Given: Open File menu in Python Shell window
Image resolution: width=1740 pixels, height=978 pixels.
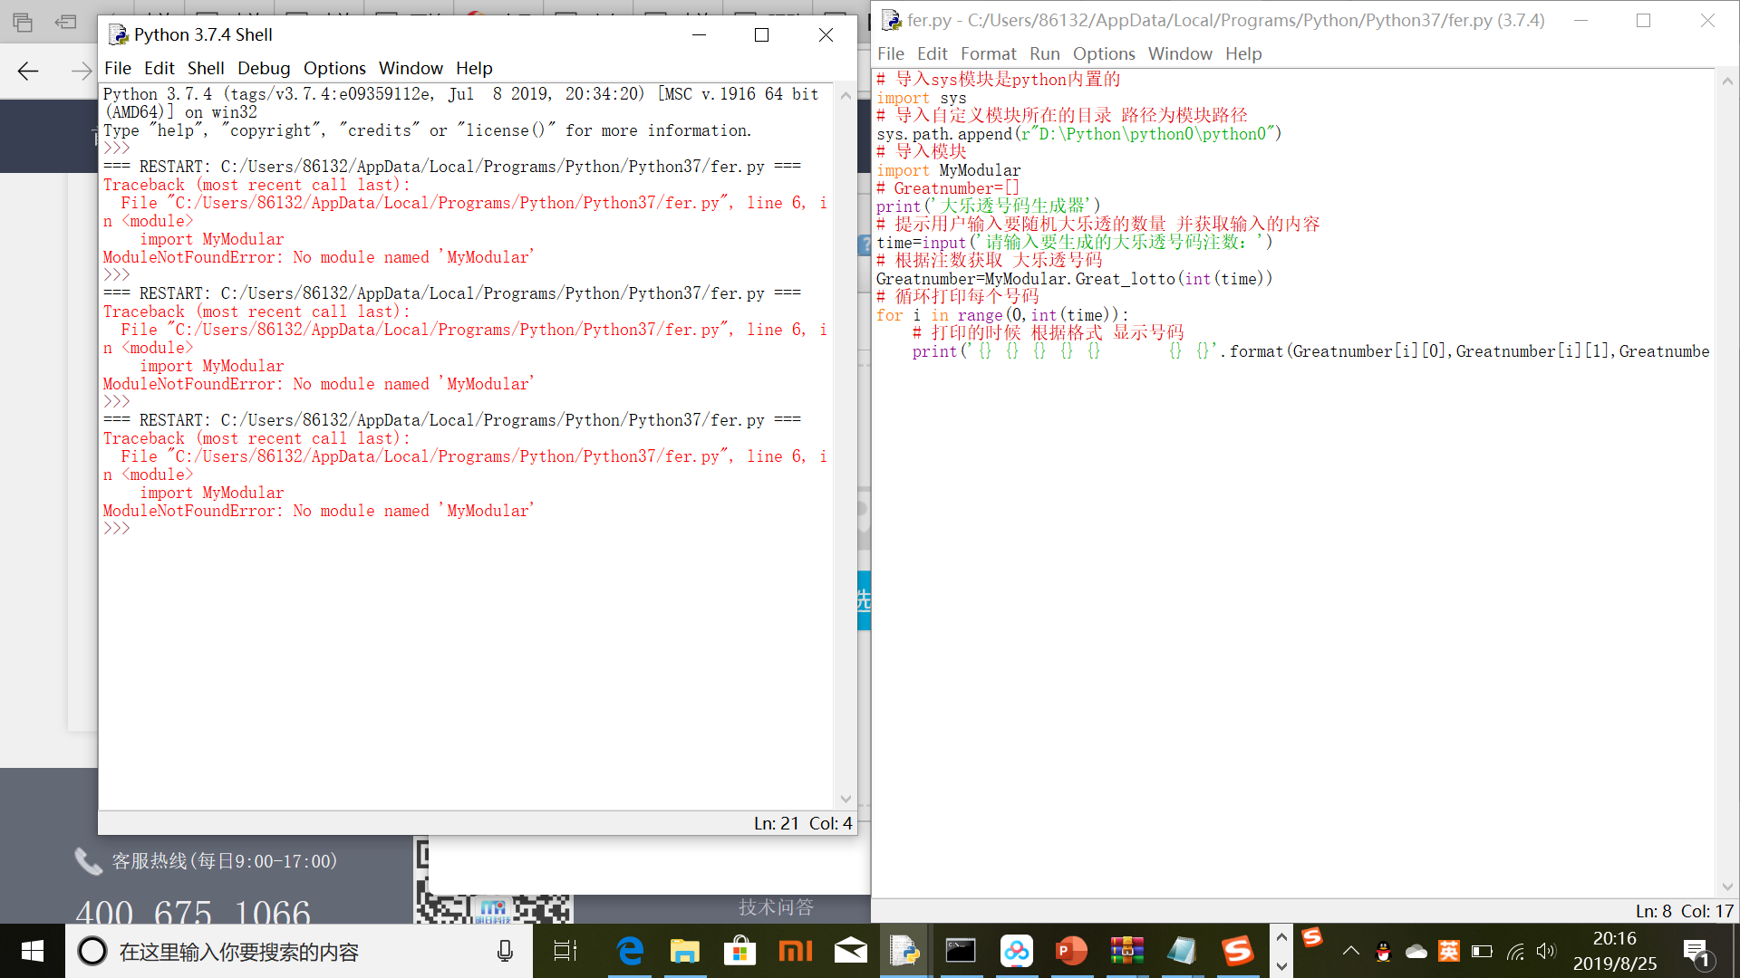Looking at the screenshot, I should (118, 68).
